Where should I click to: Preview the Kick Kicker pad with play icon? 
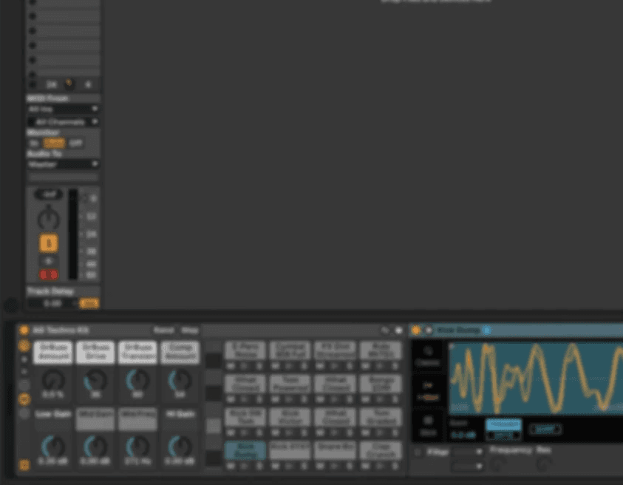point(290,432)
